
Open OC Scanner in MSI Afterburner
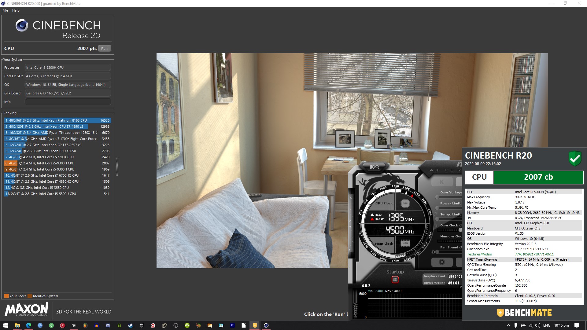(x=374, y=167)
